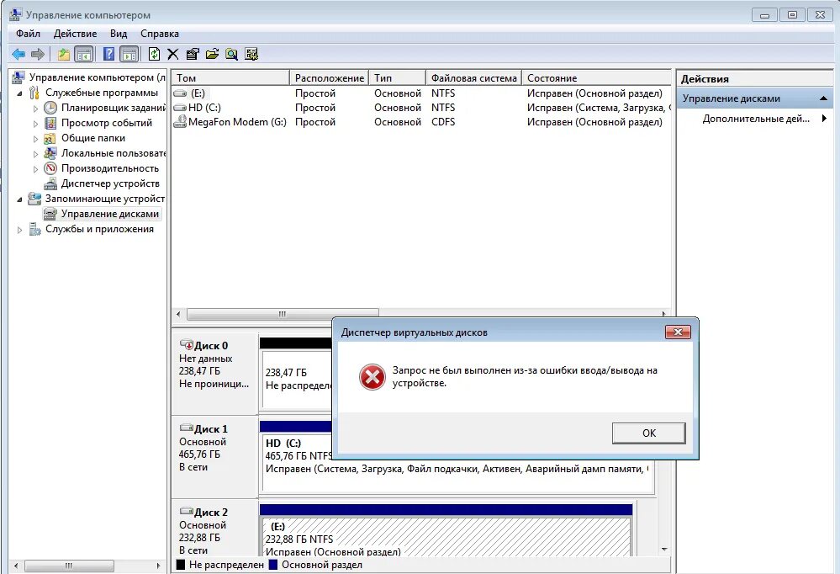The image size is (840, 574).
Task: Click the Delete (X) toolbar icon
Action: point(172,54)
